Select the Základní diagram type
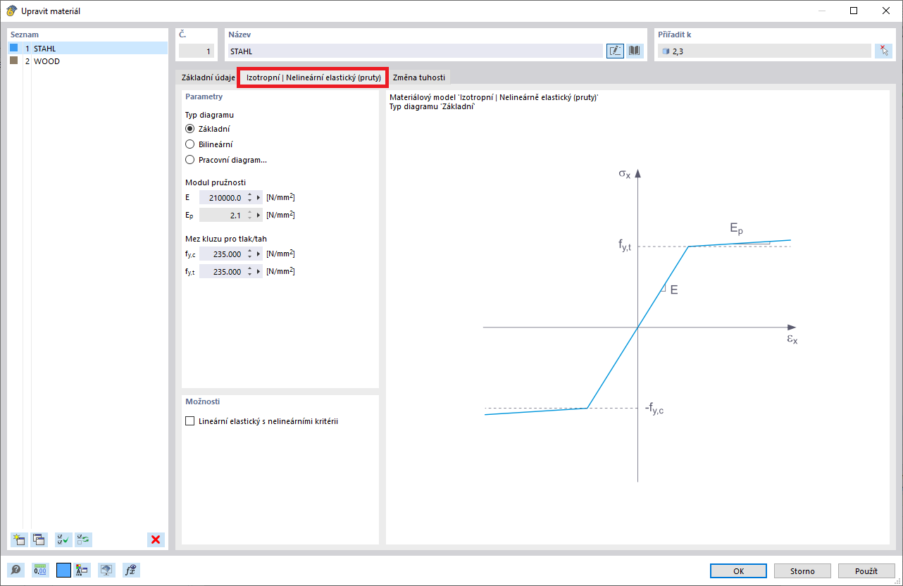The image size is (903, 586). point(189,129)
